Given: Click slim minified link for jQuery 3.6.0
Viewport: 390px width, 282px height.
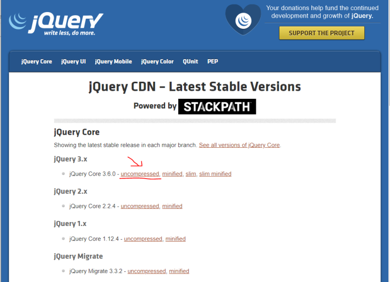Looking at the screenshot, I should pos(215,174).
